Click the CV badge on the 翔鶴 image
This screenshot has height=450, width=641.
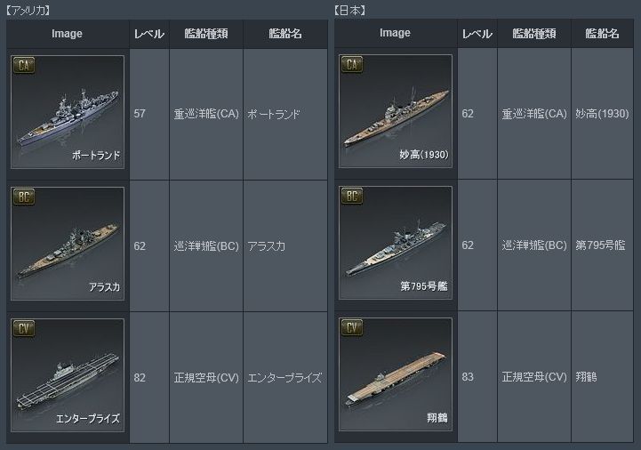pyautogui.click(x=352, y=328)
